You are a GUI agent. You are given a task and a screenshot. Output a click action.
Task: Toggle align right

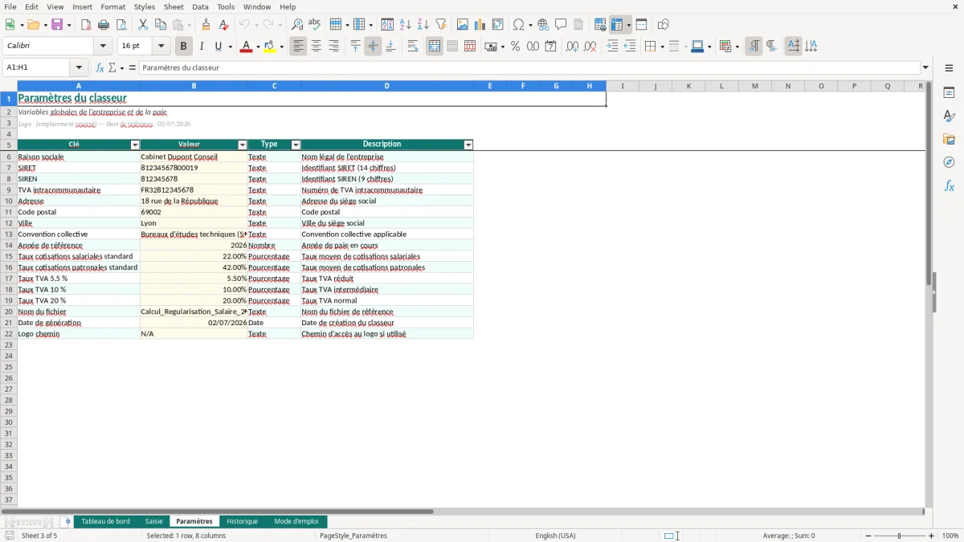pyautogui.click(x=333, y=47)
